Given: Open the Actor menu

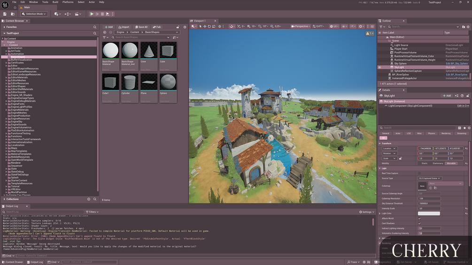Looking at the screenshot, I should [92, 2].
